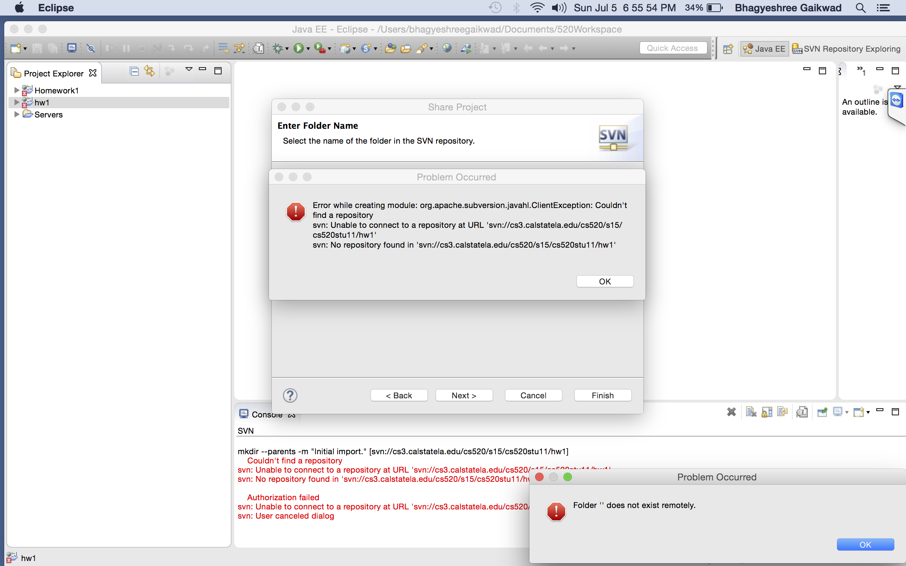
Task: Switch to SVN Repository Exploring perspective
Action: pos(847,49)
